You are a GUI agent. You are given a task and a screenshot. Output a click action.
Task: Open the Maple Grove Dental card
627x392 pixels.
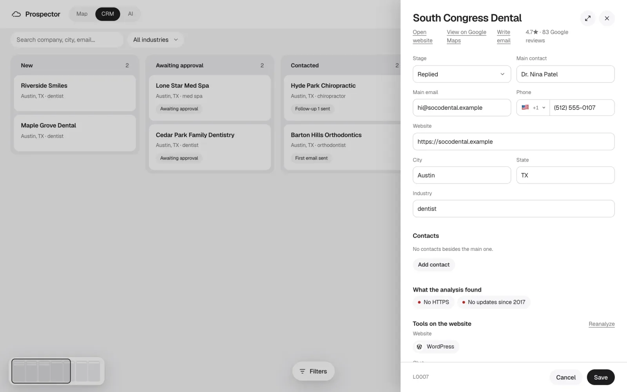[x=75, y=133]
